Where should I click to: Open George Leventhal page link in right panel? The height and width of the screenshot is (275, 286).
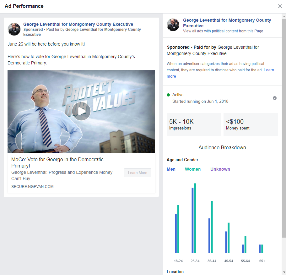pyautogui.click(x=227, y=23)
